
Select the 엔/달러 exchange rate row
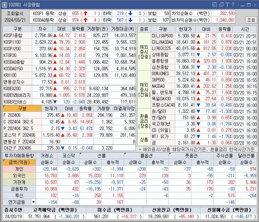point(204,118)
